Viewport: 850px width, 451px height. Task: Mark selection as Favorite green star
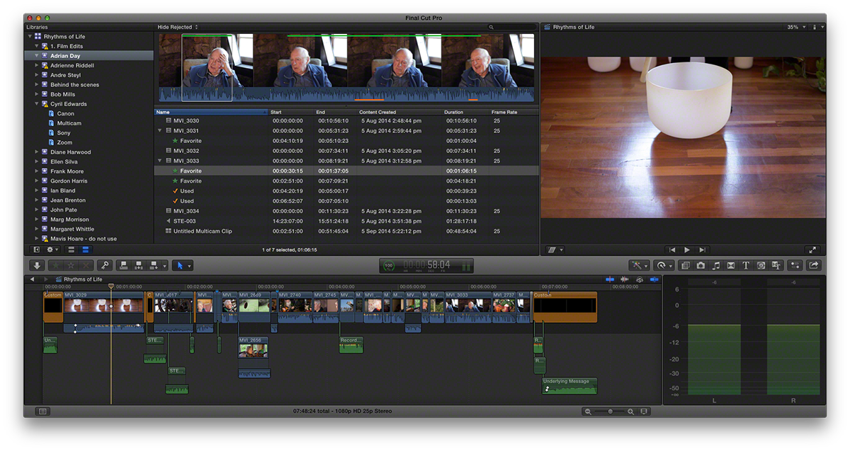(56, 266)
